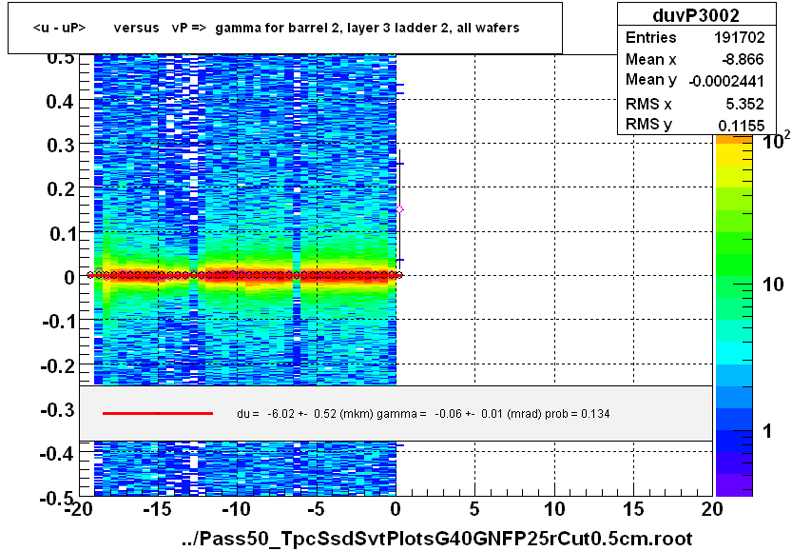The image size is (792, 551).
Task: Click the cyan band of the color palette
Action: 734,353
